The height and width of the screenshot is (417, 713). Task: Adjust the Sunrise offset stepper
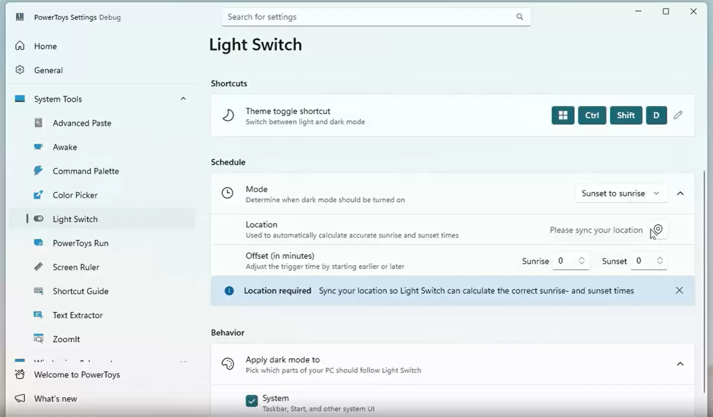tap(582, 261)
